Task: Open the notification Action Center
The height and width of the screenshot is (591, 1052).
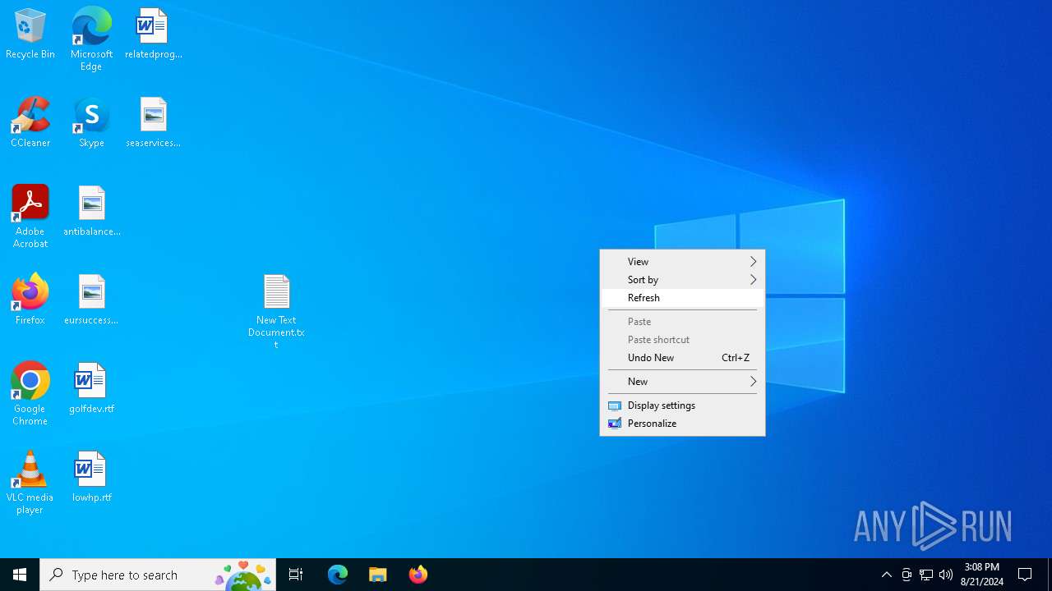Action: coord(1026,575)
